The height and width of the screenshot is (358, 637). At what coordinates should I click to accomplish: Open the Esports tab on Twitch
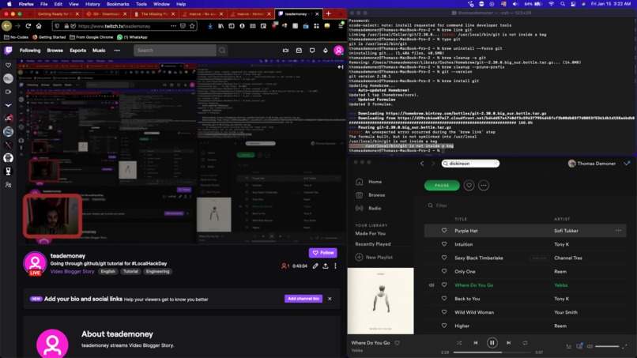(x=77, y=51)
